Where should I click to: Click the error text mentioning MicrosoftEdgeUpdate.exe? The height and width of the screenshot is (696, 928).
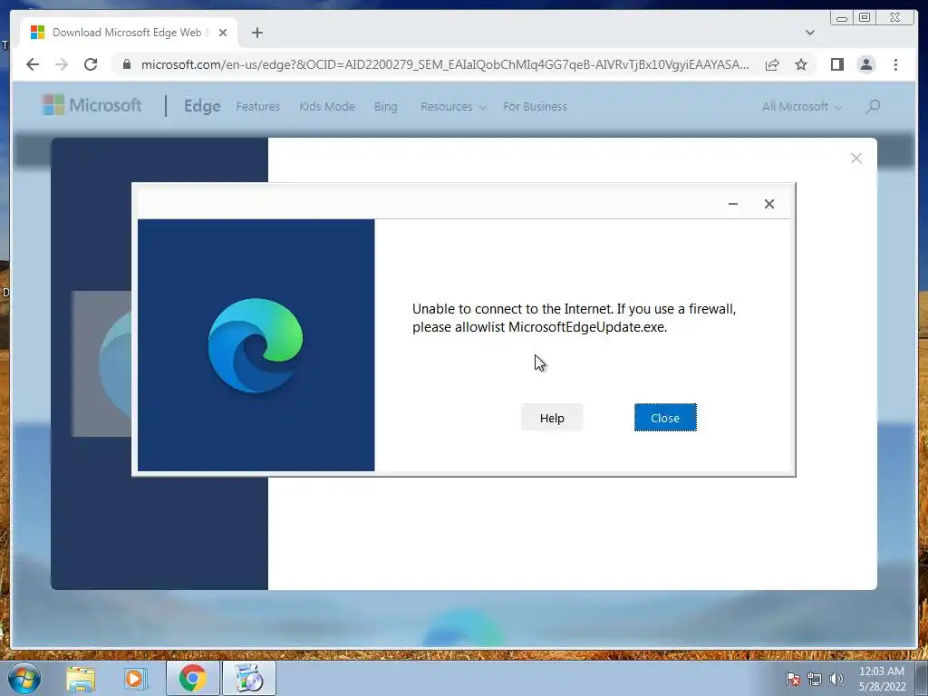click(574, 318)
